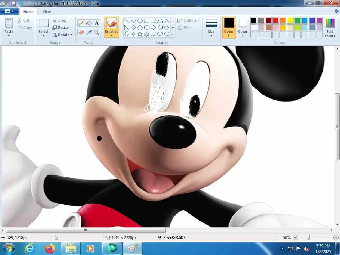Click the rectangular Select button
Image resolution: width=340 pixels, height=255 pixels.
(x=44, y=23)
